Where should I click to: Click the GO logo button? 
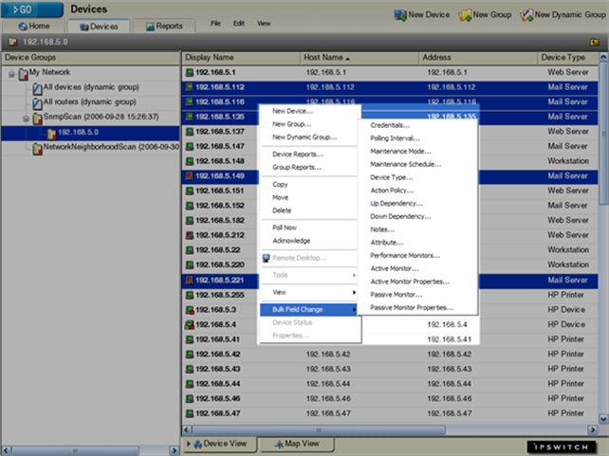click(x=32, y=9)
